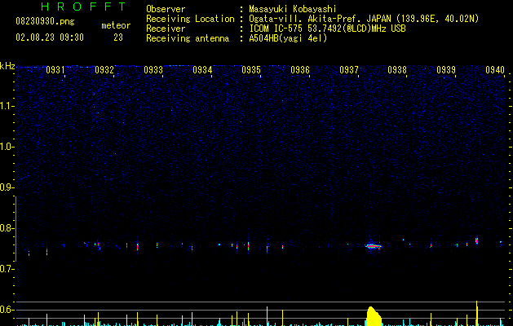Click the HROFFT title text

click(x=83, y=7)
